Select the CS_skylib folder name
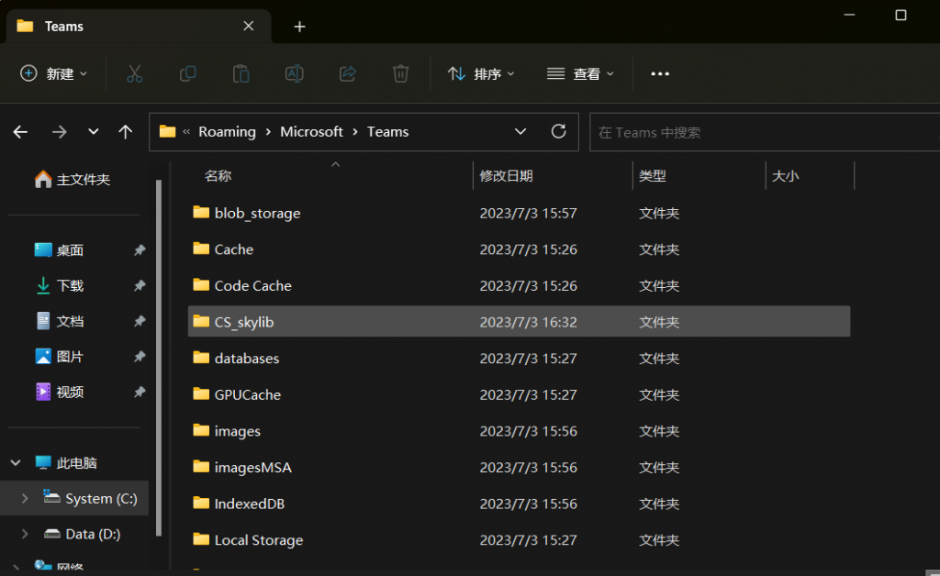Image resolution: width=940 pixels, height=576 pixels. click(x=244, y=323)
